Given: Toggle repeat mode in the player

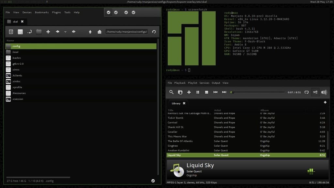Looking at the screenshot, I should click(x=307, y=92).
